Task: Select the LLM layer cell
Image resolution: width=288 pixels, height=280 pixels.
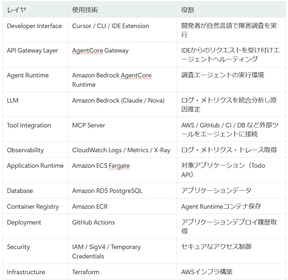Action: click(x=13, y=100)
